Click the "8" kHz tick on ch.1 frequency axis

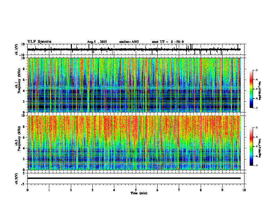(24, 69)
